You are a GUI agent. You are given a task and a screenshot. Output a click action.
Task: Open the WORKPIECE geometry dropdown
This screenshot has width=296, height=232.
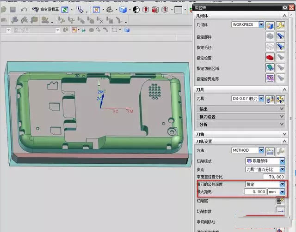click(261, 24)
